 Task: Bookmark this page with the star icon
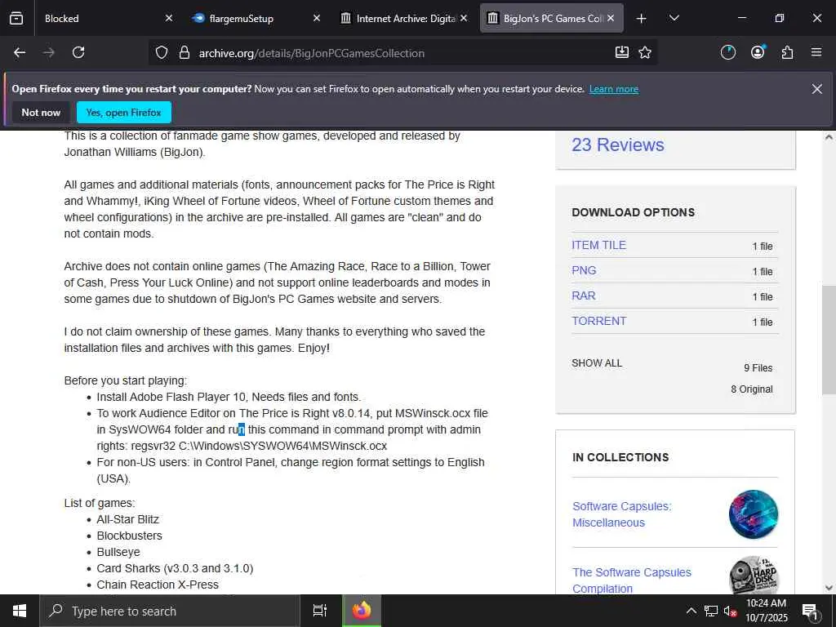tap(645, 52)
